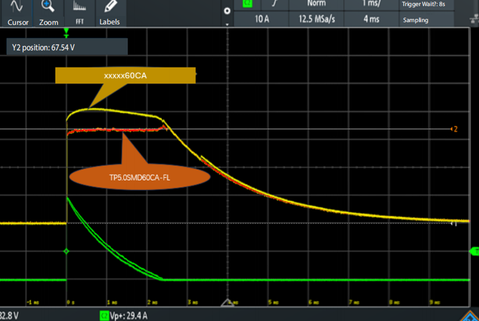This screenshot has height=321, width=479.
Task: Click the green C2 trigger source indicator
Action: 247,4
